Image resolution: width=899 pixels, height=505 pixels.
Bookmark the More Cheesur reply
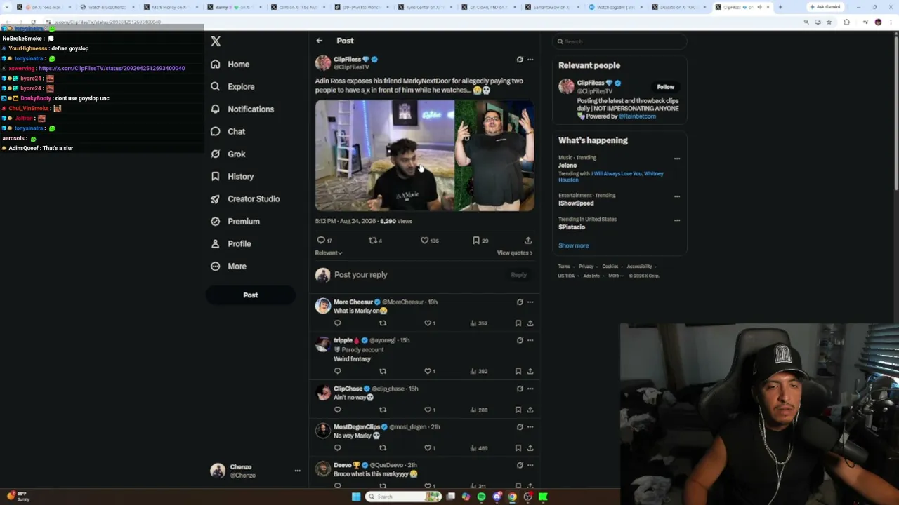pos(518,323)
